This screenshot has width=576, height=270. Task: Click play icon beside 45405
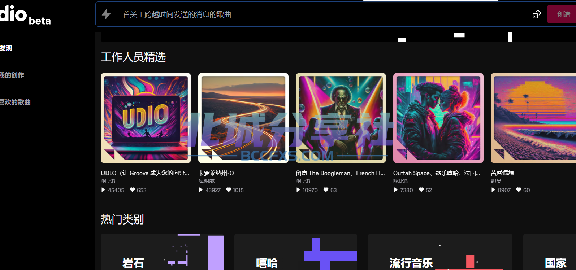(x=103, y=190)
